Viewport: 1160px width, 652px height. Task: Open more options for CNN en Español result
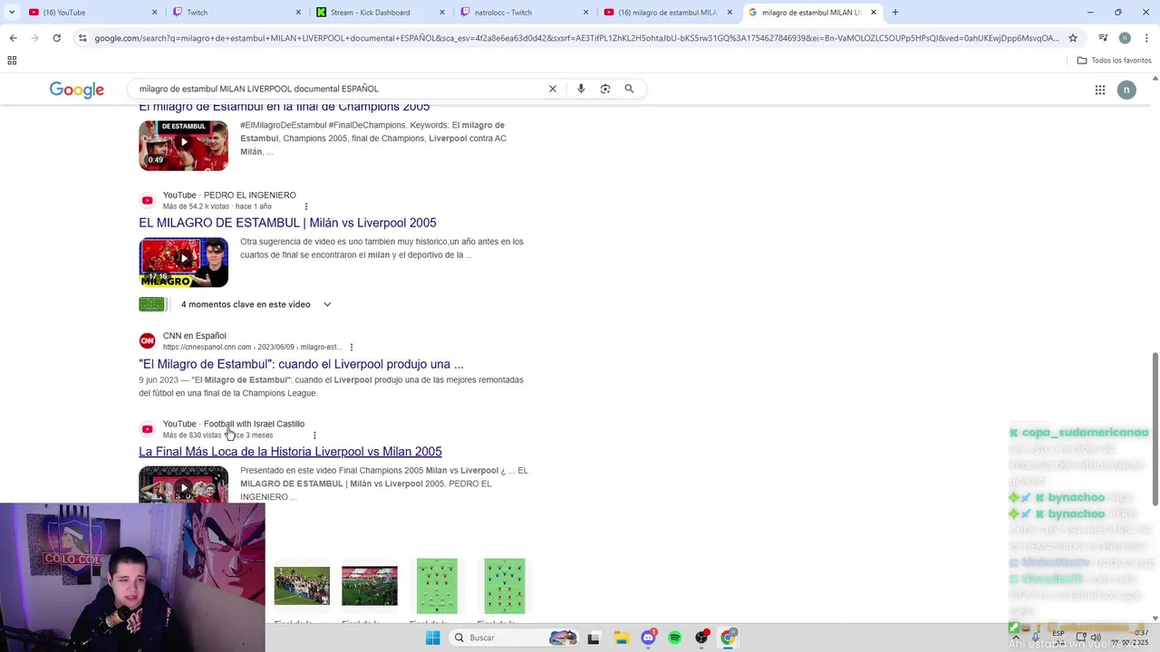[352, 347]
